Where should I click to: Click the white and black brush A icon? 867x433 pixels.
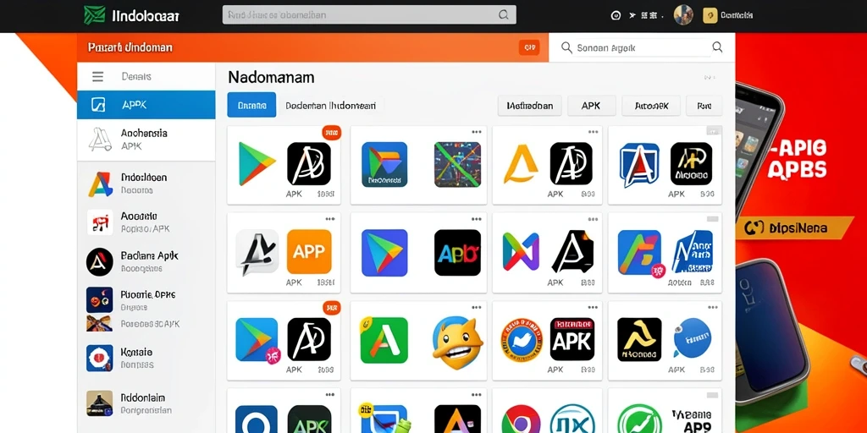tap(257, 252)
